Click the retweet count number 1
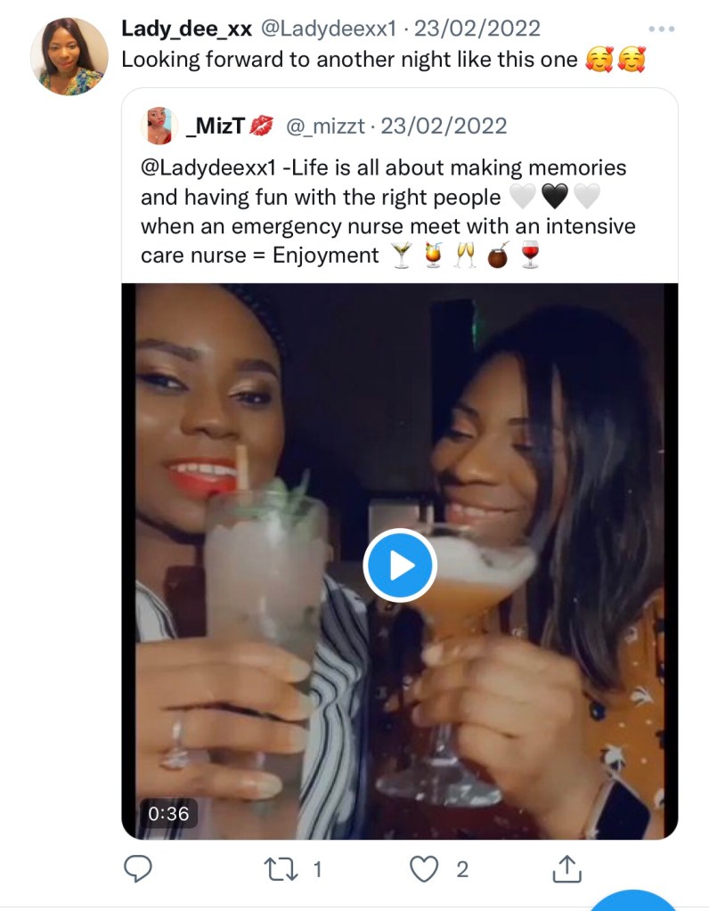This screenshot has height=911, width=709. pyautogui.click(x=316, y=869)
